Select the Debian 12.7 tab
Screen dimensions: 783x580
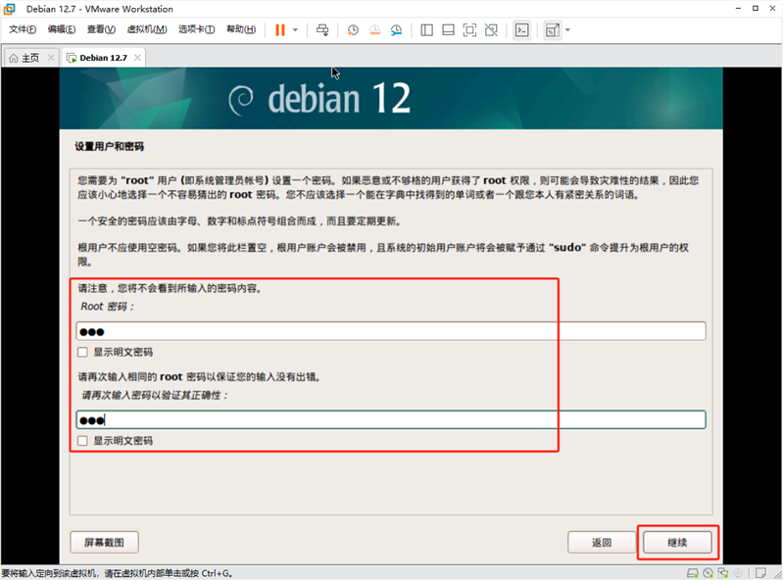103,58
